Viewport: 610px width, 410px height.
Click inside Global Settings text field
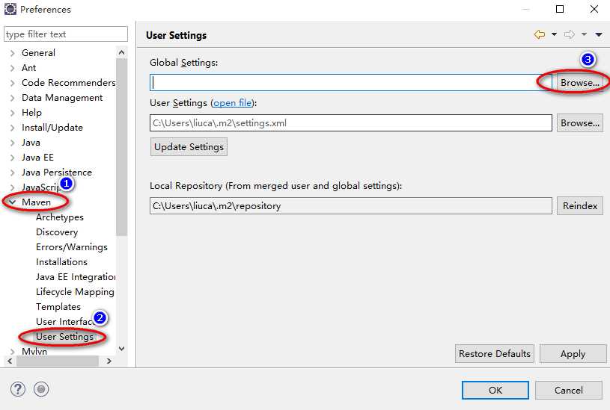pos(351,83)
